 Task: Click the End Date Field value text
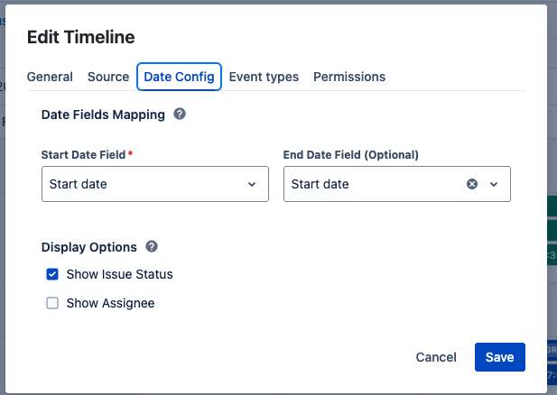point(320,184)
